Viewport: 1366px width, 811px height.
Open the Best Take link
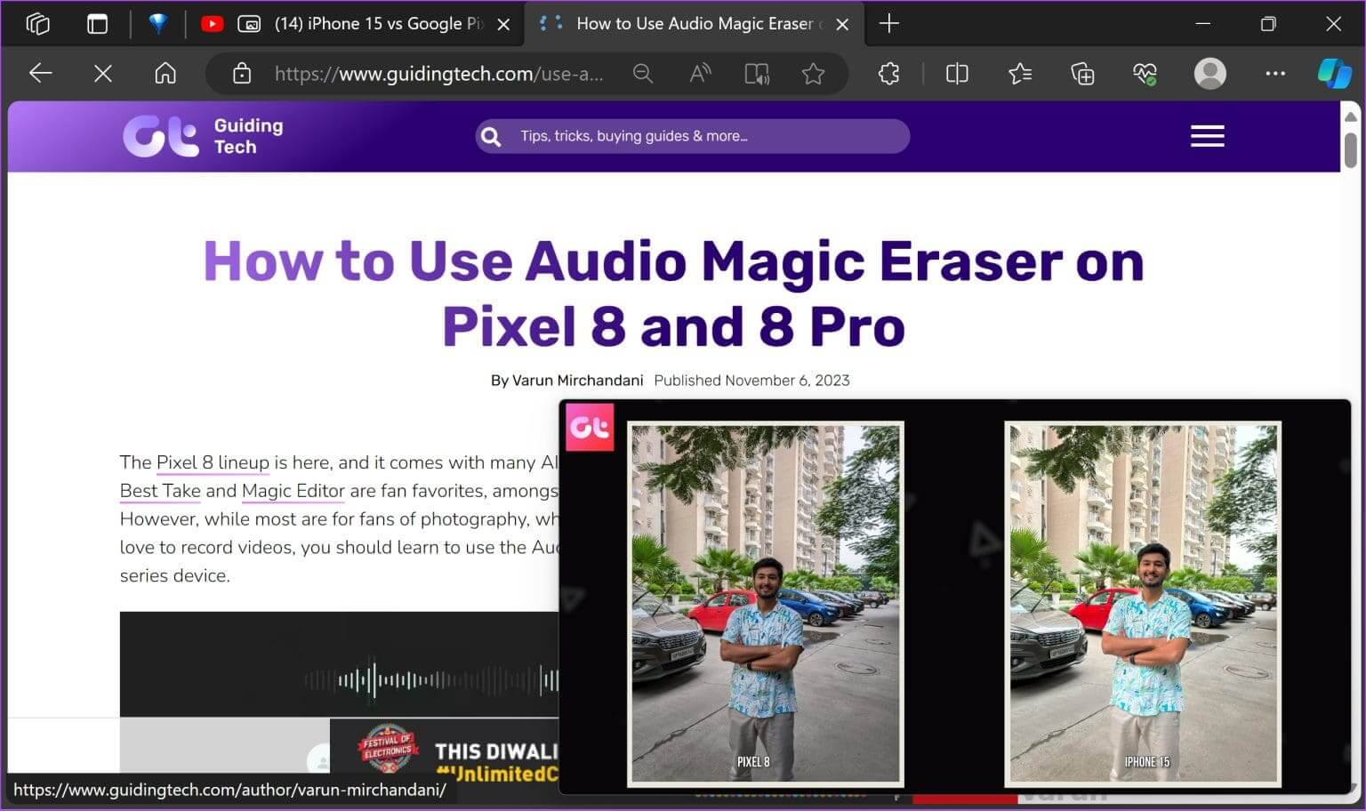[x=160, y=491]
